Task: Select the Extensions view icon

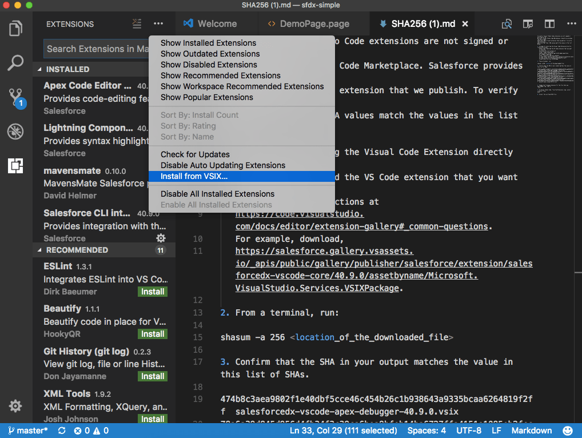Action: coord(15,166)
